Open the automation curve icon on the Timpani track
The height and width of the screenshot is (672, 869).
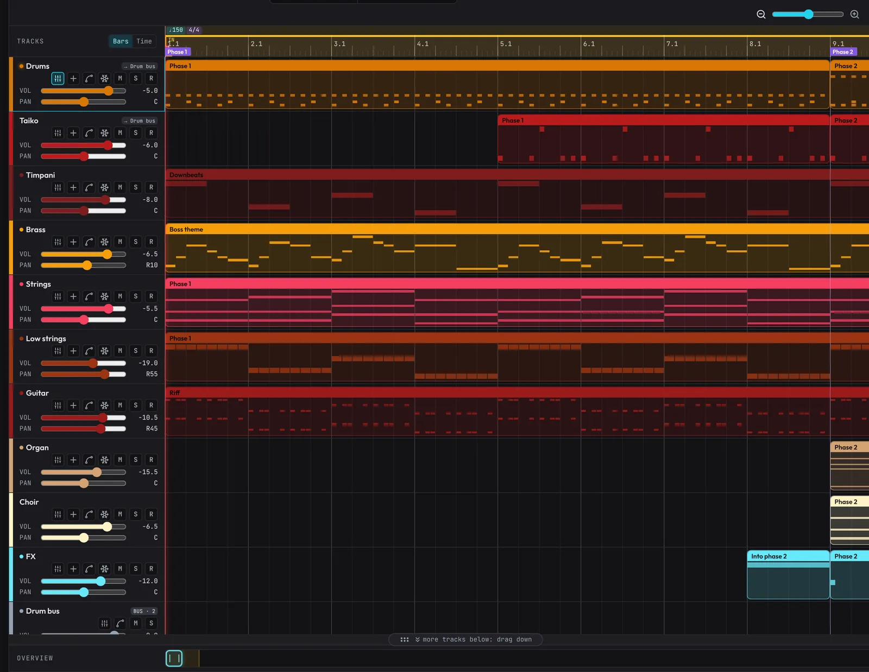click(x=89, y=187)
